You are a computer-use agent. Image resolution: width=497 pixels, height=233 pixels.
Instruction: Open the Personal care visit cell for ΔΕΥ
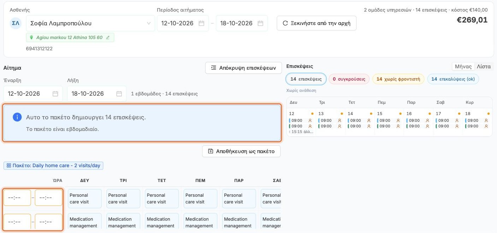tap(84, 199)
